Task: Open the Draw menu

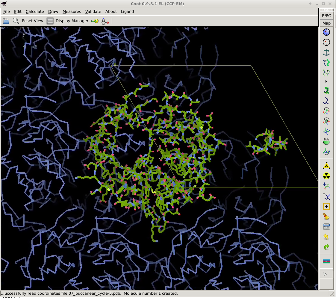Action: 53,12
